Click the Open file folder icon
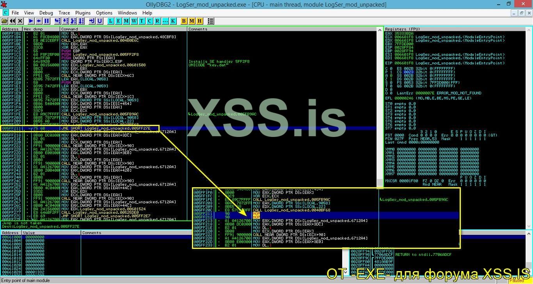 point(5,21)
